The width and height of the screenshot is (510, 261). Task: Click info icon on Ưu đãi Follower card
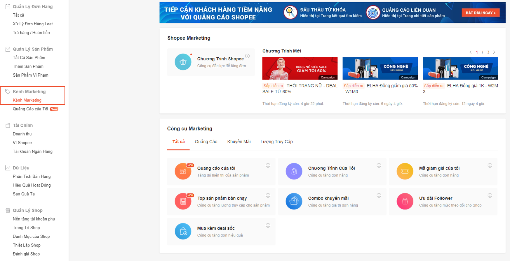pos(490,195)
